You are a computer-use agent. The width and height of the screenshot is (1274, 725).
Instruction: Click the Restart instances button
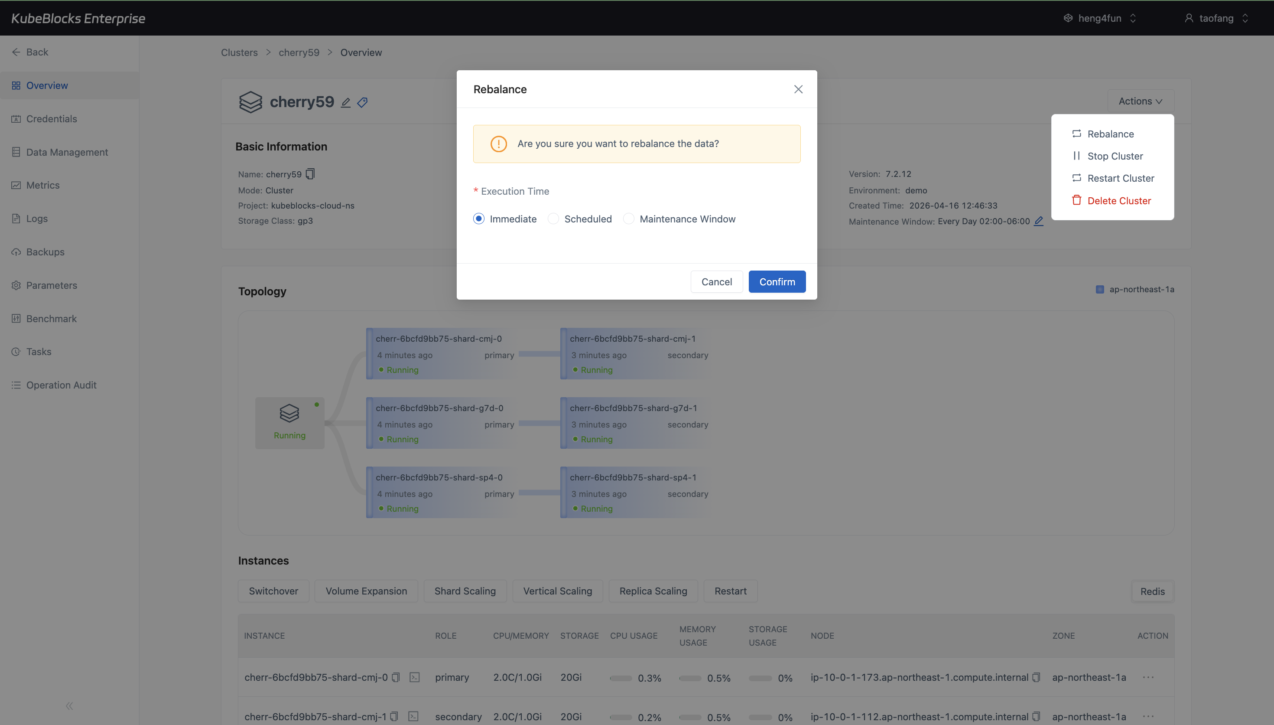[x=730, y=591]
